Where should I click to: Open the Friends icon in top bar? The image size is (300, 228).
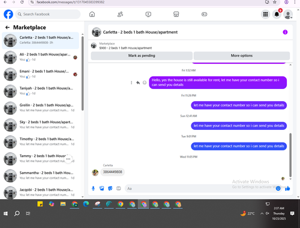[120, 14]
